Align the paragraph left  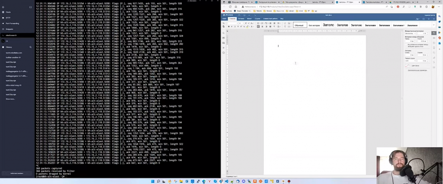point(258,26)
